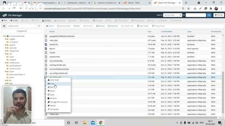Screen dimensions: 225x126
Task: Choose Edit from context menu
Action: [59, 87]
